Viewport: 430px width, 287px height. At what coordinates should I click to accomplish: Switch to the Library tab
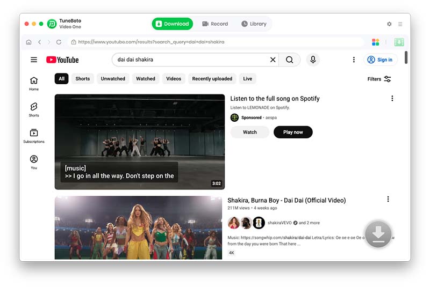point(254,24)
